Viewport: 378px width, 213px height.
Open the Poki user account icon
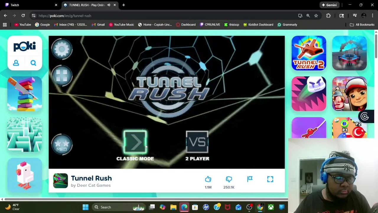tap(16, 63)
